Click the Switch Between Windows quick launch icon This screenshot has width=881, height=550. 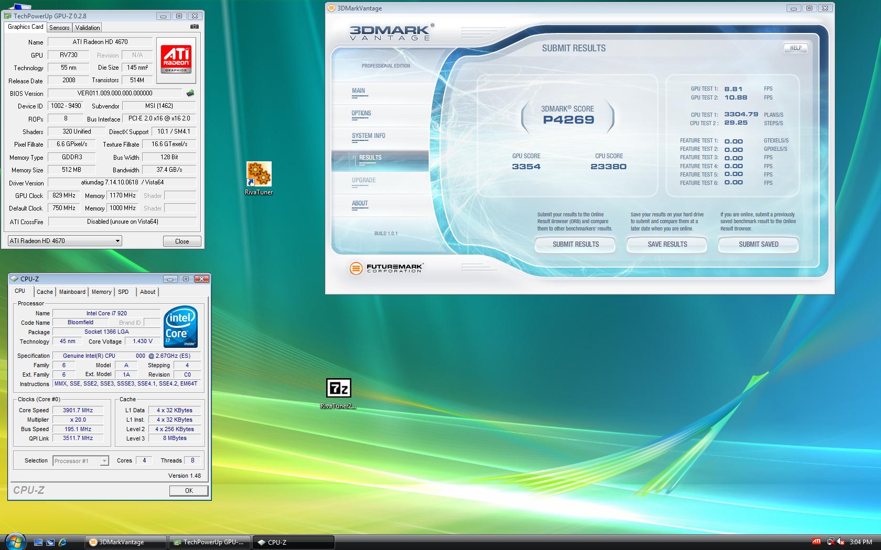tap(50, 542)
